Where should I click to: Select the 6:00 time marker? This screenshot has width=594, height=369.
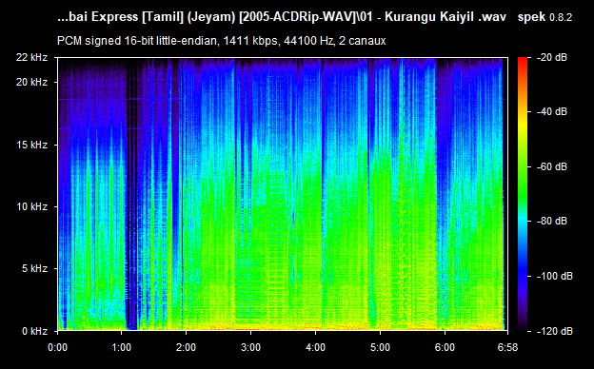(x=445, y=347)
